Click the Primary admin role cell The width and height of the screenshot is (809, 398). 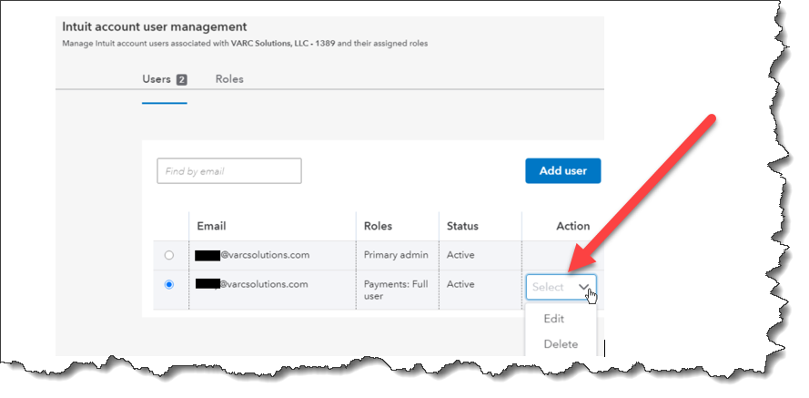click(x=396, y=255)
